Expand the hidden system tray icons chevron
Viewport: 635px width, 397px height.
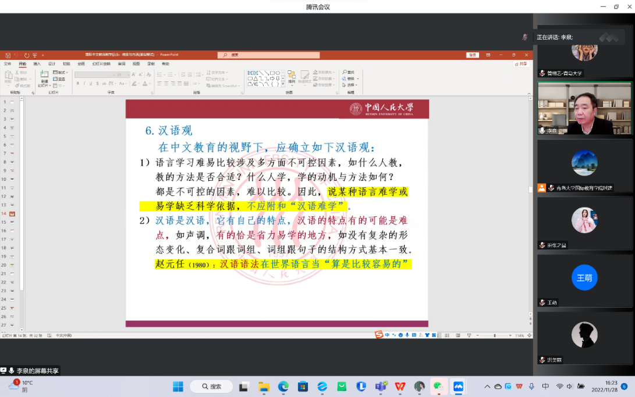[x=487, y=387]
